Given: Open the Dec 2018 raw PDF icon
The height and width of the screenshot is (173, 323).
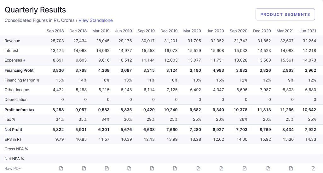Looking at the screenshot, I should (84, 169).
